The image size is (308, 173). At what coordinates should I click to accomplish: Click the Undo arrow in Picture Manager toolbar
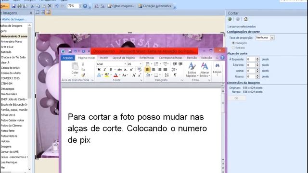[x=57, y=6]
